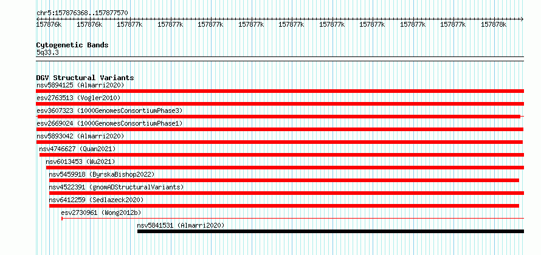The image size is (541, 255).
Task: Click the red bar under esv2763513
Action: click(280, 104)
